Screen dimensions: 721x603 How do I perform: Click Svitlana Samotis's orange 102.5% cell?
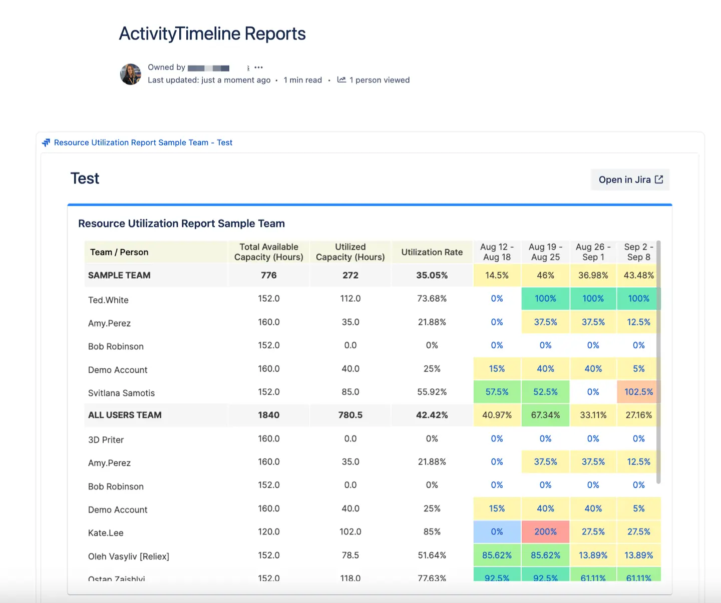(x=638, y=392)
